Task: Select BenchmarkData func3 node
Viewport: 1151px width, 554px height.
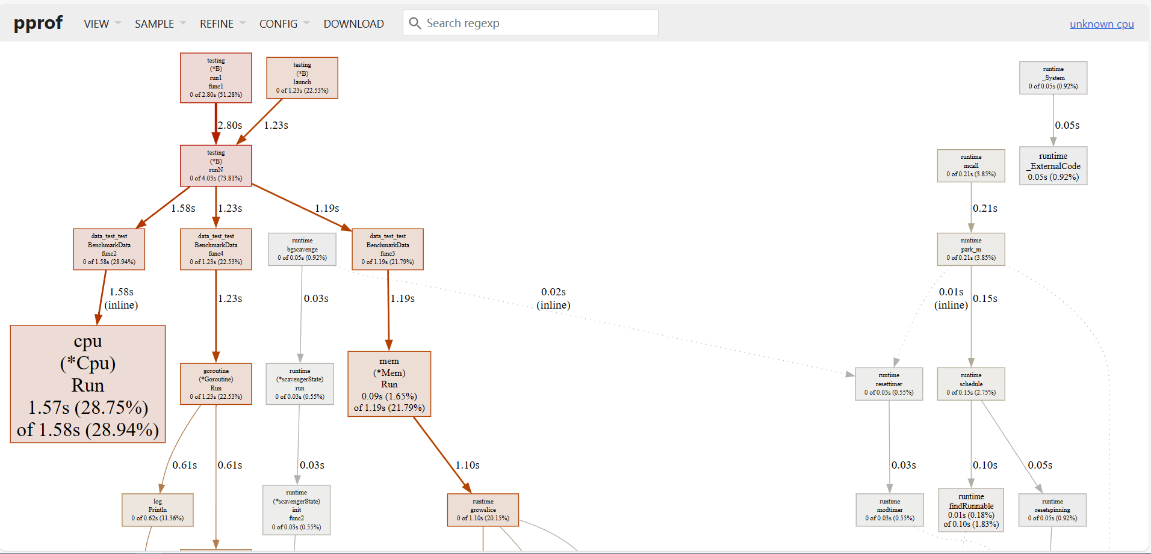Action: [388, 249]
